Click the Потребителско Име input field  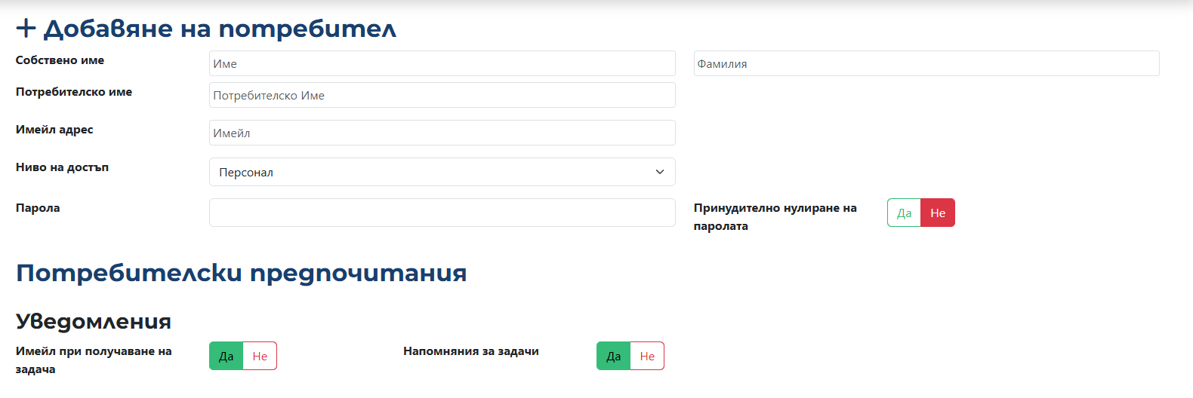pyautogui.click(x=442, y=95)
